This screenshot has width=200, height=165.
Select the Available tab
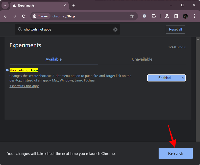pyautogui.click(x=54, y=59)
